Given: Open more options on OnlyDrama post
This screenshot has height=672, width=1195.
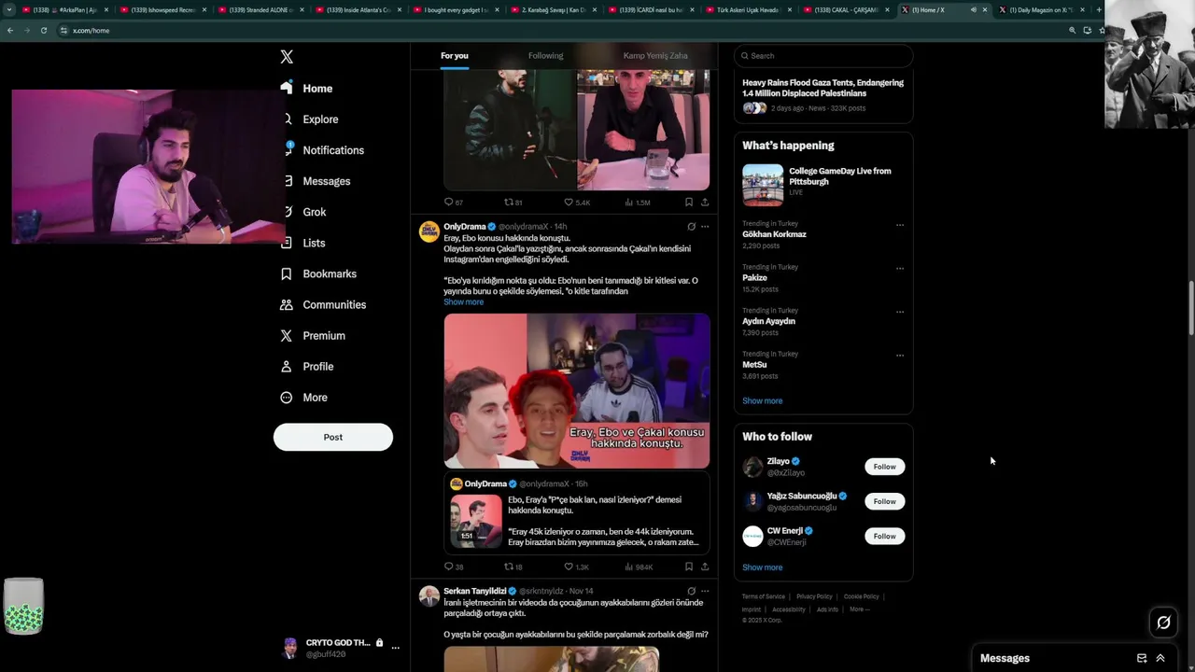Looking at the screenshot, I should click(x=705, y=227).
